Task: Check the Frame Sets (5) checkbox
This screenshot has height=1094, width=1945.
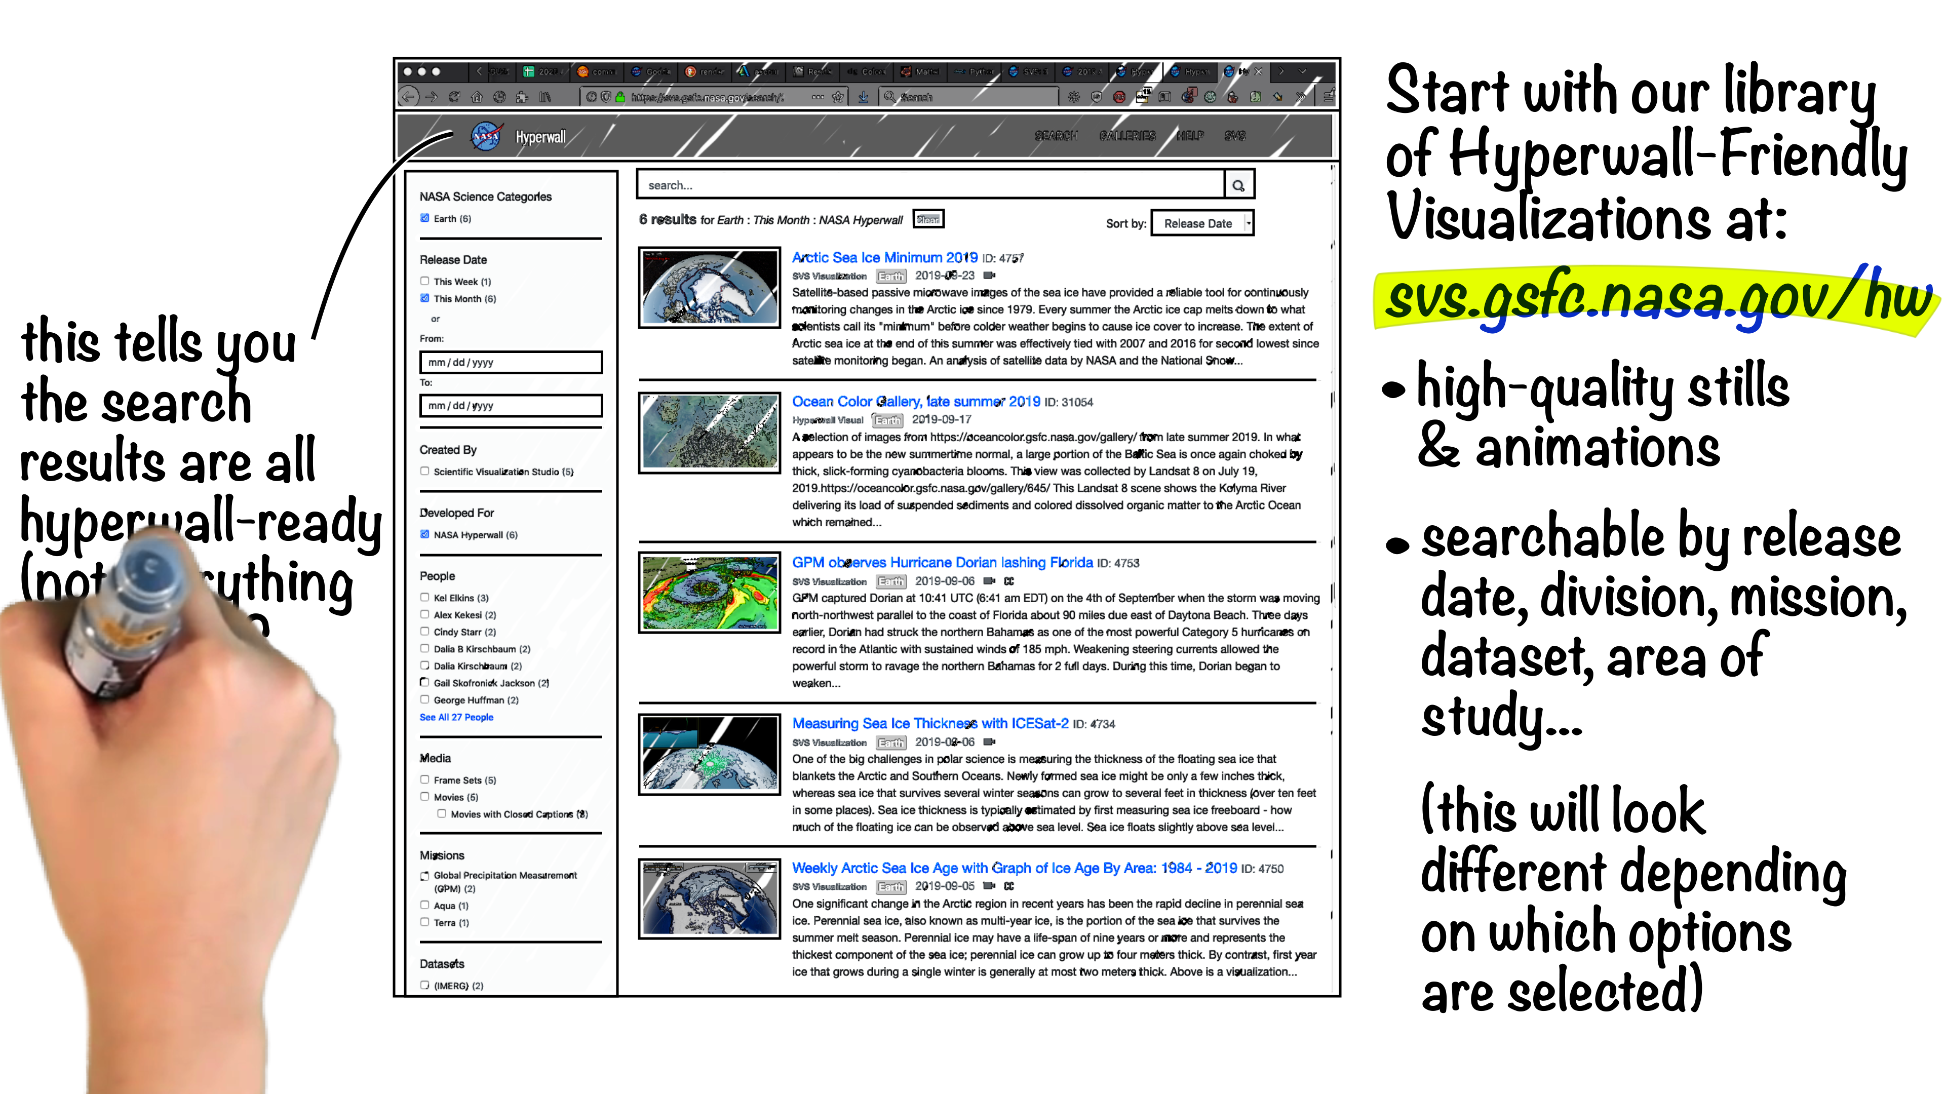Action: [424, 780]
